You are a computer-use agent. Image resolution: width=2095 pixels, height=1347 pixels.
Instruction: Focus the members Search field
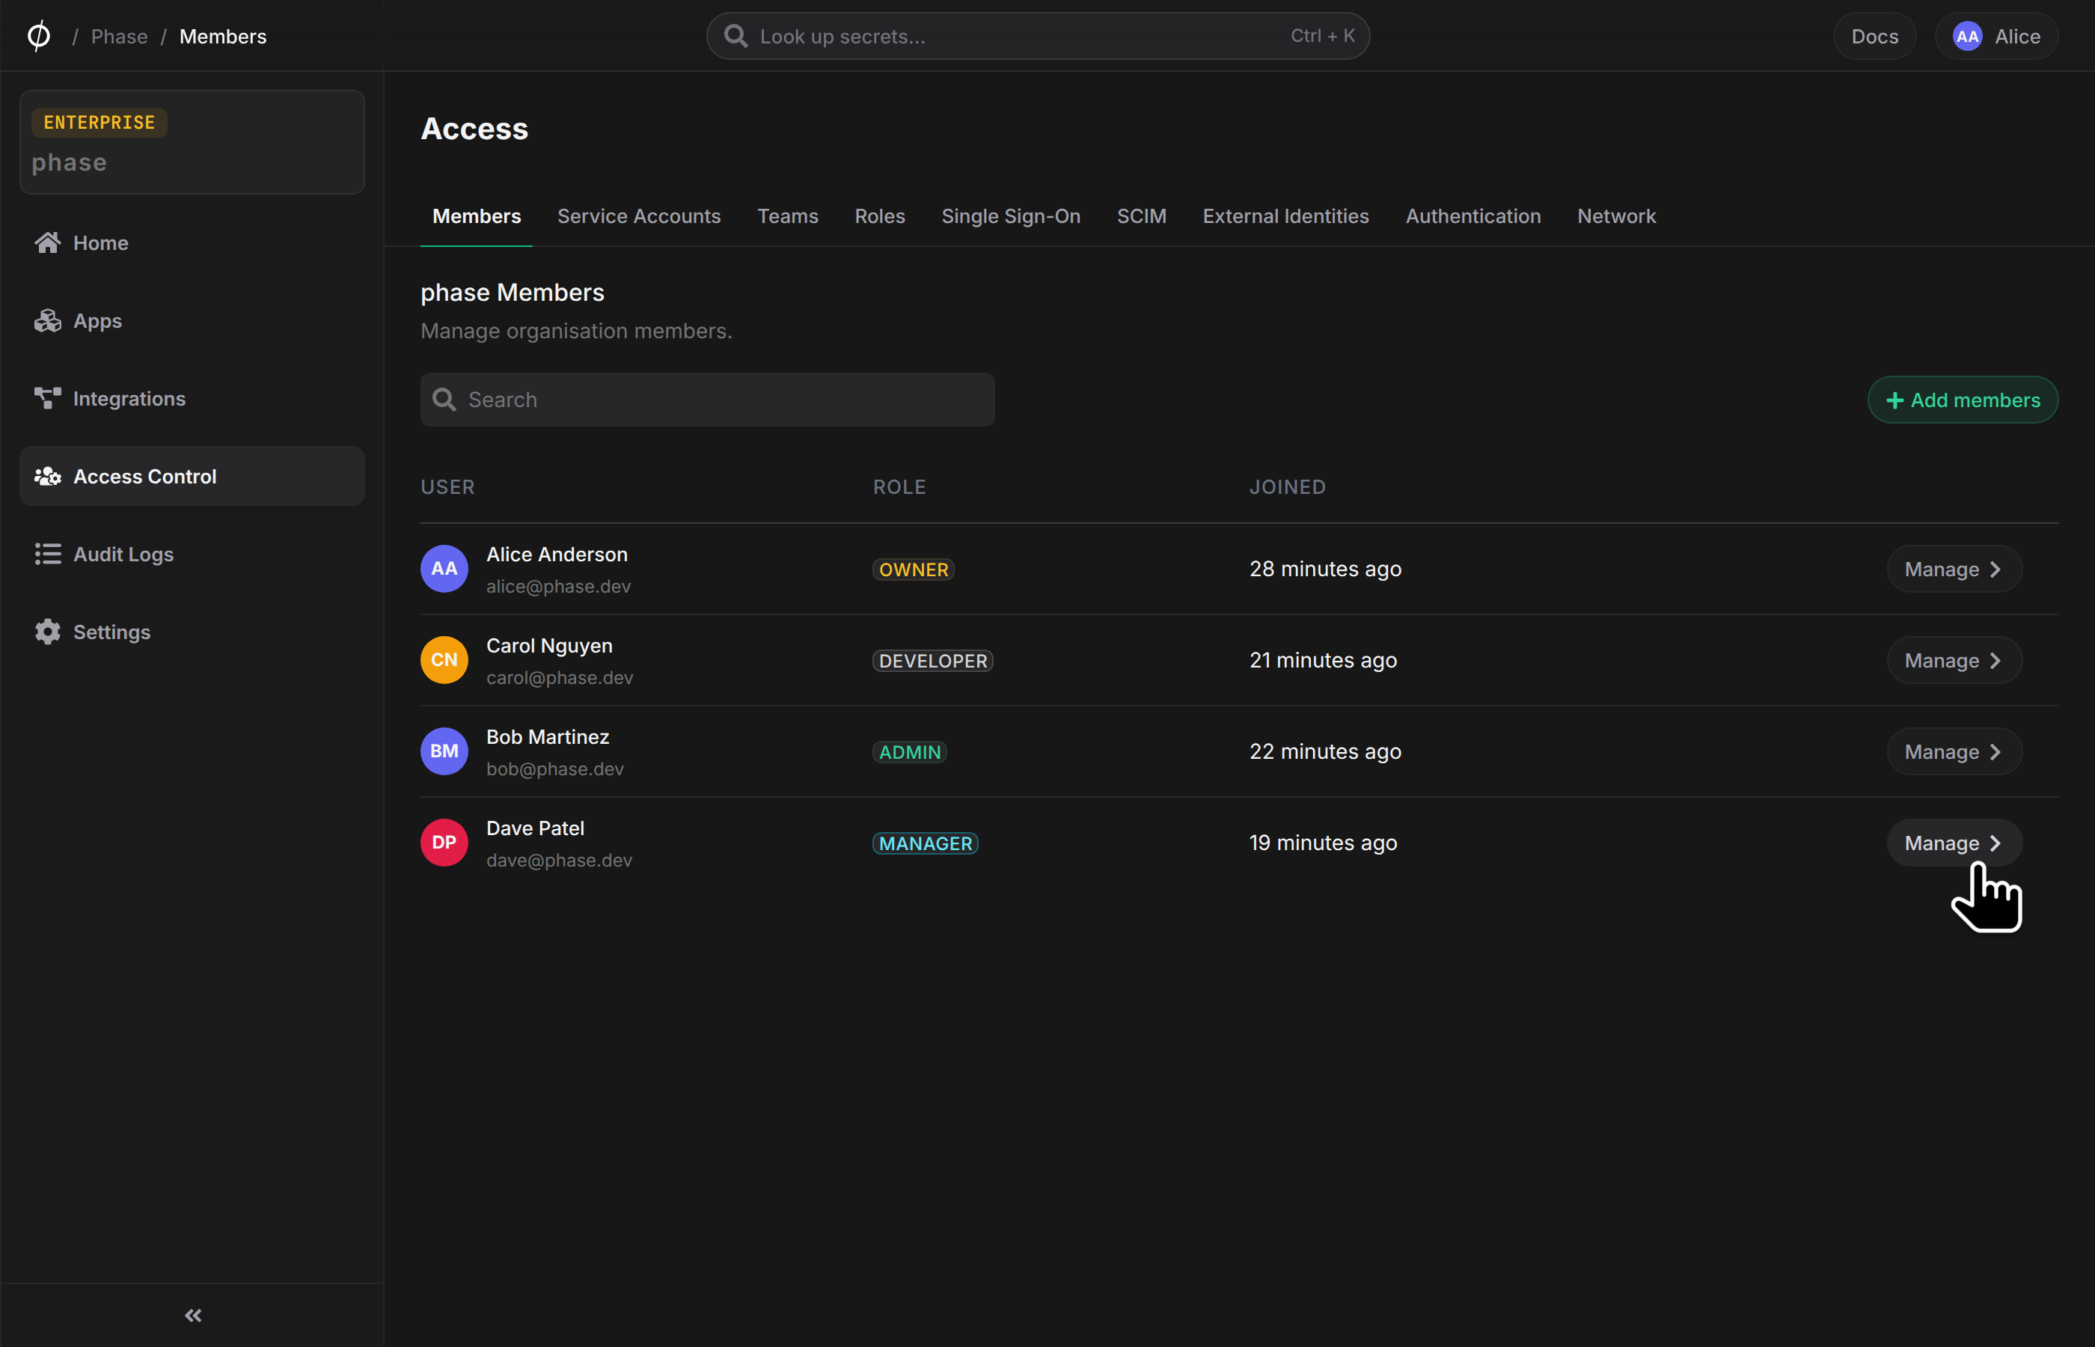coord(707,400)
